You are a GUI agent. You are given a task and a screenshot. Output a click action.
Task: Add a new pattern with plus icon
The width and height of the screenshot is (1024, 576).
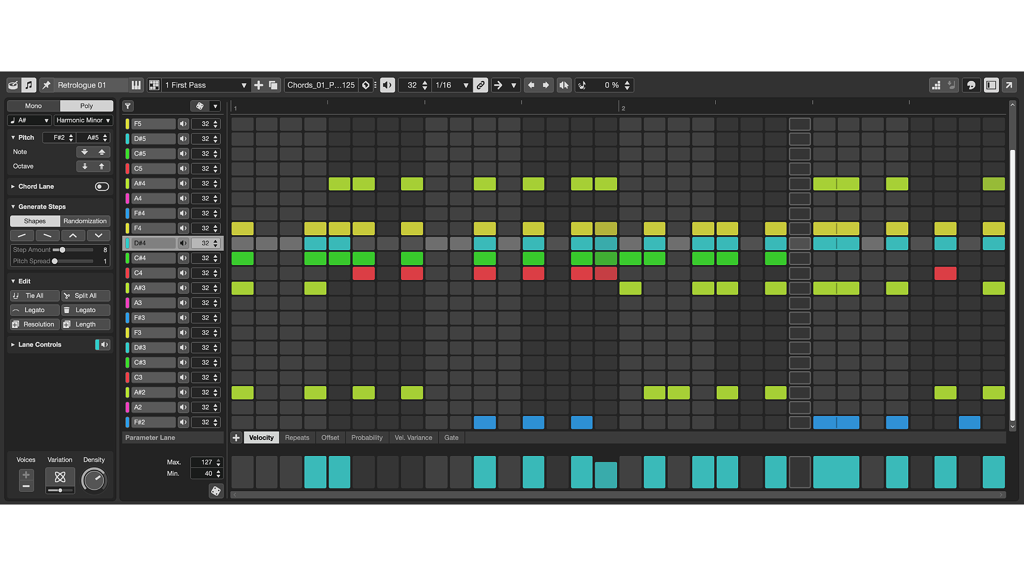(259, 85)
